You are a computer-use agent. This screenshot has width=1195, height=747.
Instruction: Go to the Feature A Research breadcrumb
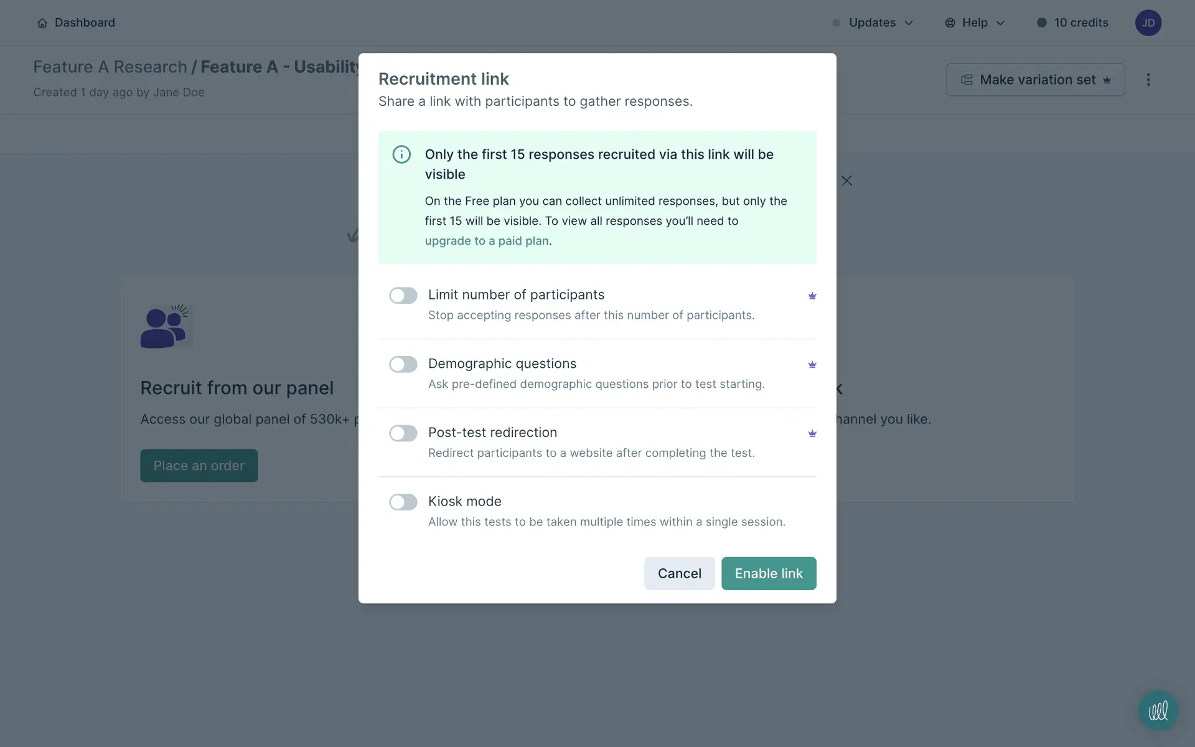[110, 67]
